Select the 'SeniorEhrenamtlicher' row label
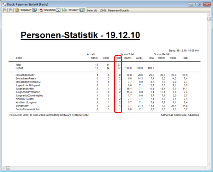Screen dimensions: 213x172 pos(28,109)
